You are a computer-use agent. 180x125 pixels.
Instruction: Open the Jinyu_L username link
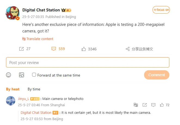[23, 99]
